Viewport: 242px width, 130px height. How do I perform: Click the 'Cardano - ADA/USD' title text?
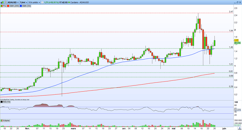tap(79, 2)
